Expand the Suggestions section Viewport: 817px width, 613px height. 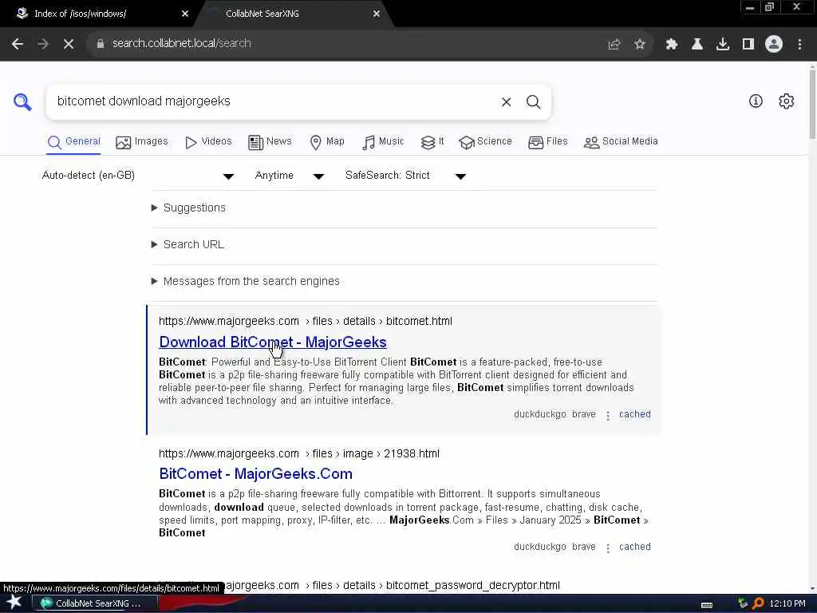point(188,208)
